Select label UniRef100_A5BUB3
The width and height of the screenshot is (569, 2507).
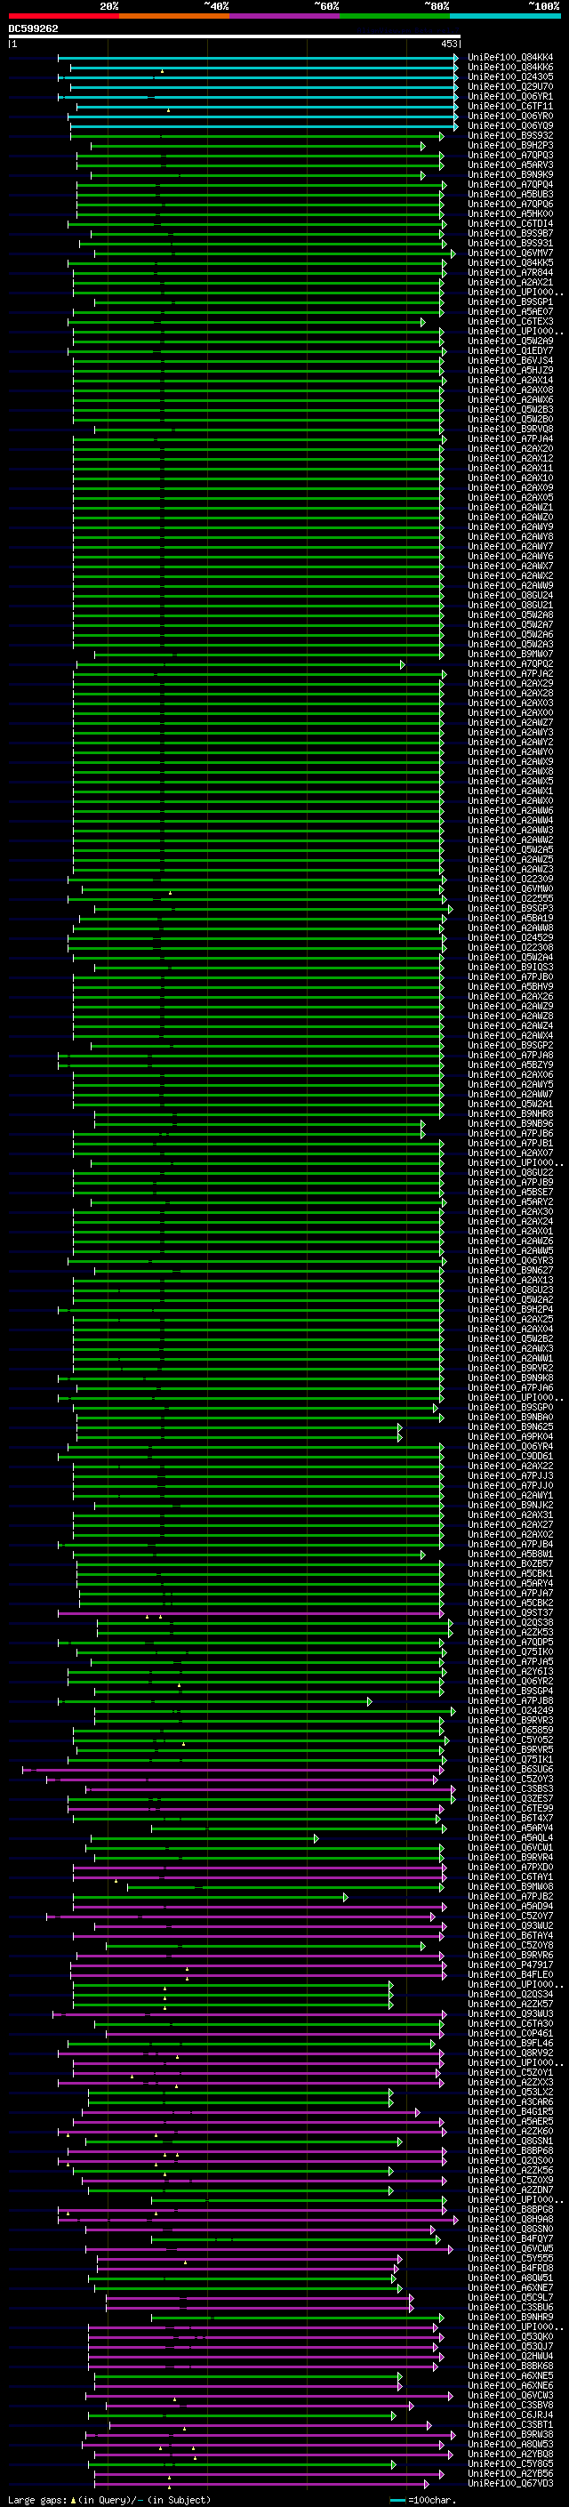(510, 195)
